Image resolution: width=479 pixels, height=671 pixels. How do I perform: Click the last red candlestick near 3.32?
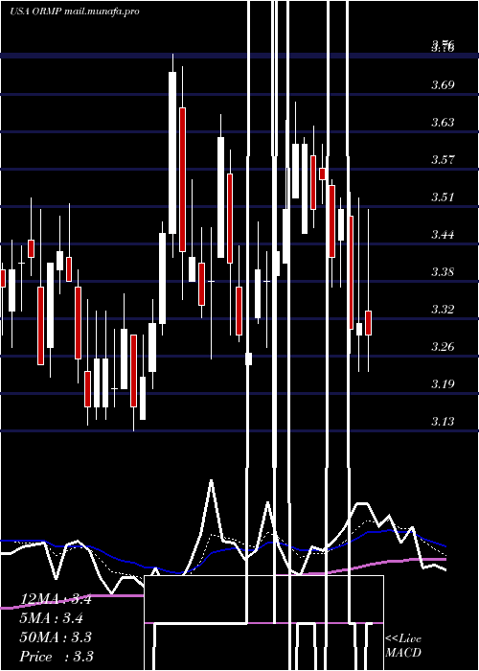[368, 323]
